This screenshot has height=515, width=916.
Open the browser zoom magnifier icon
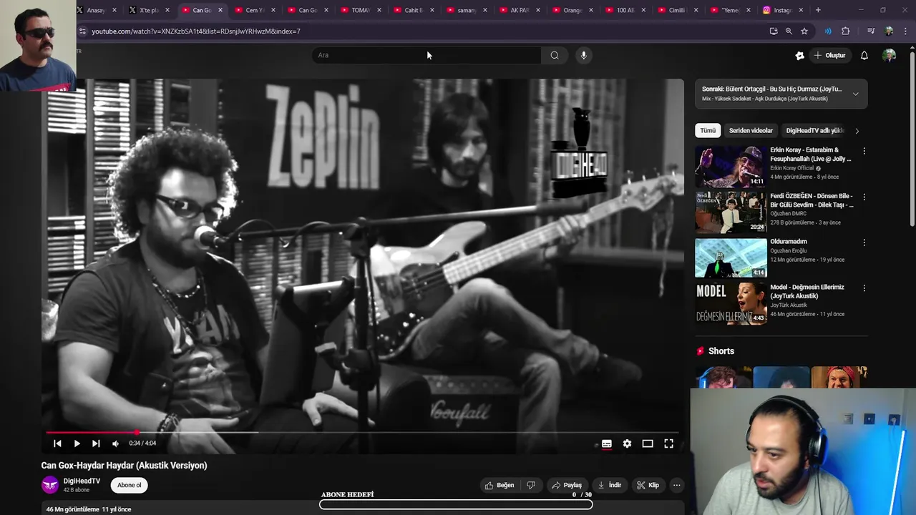(789, 31)
